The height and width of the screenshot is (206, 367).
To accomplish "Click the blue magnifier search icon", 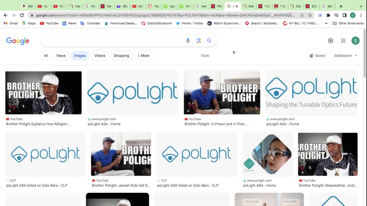I will pos(209,41).
